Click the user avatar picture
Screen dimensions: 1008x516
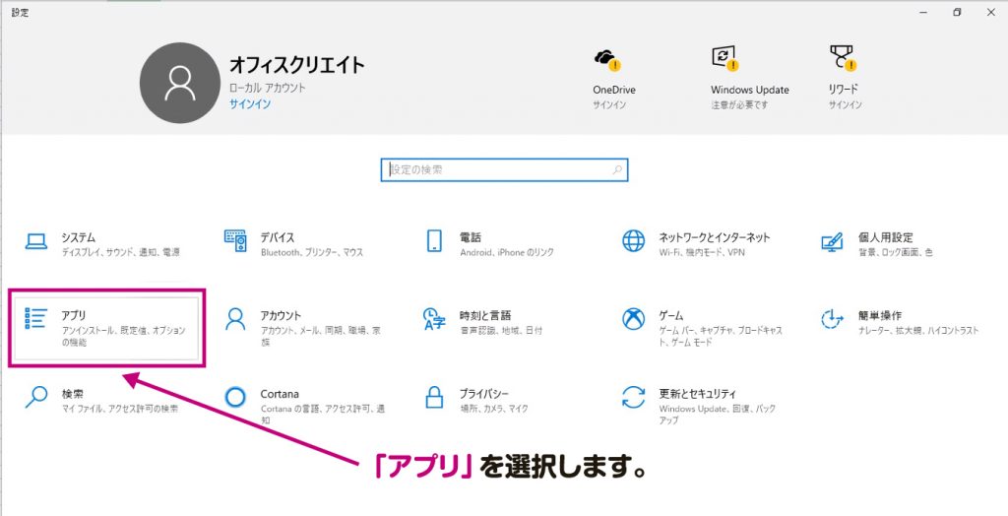[x=180, y=83]
